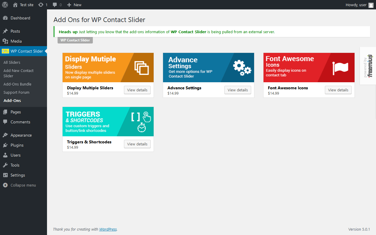Click the yellow WP Contact Slider icon

(5, 51)
